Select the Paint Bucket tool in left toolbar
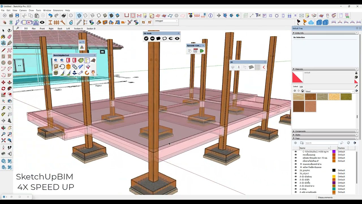Image resolution: width=362 pixels, height=204 pixels. (x=3, y=37)
